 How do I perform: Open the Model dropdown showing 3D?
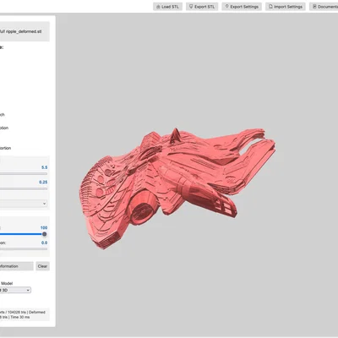[x=15, y=290]
